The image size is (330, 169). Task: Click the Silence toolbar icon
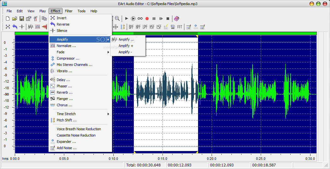pos(22,27)
